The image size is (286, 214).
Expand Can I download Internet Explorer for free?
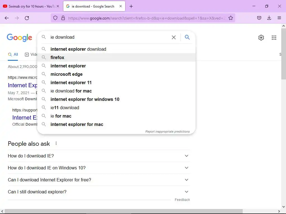click(99, 180)
